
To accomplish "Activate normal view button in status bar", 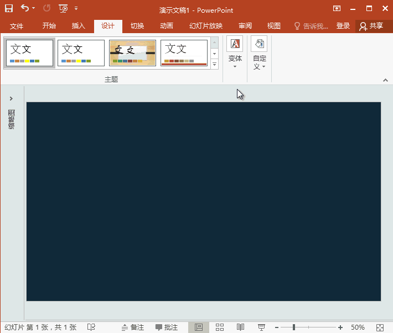I will click(x=198, y=327).
